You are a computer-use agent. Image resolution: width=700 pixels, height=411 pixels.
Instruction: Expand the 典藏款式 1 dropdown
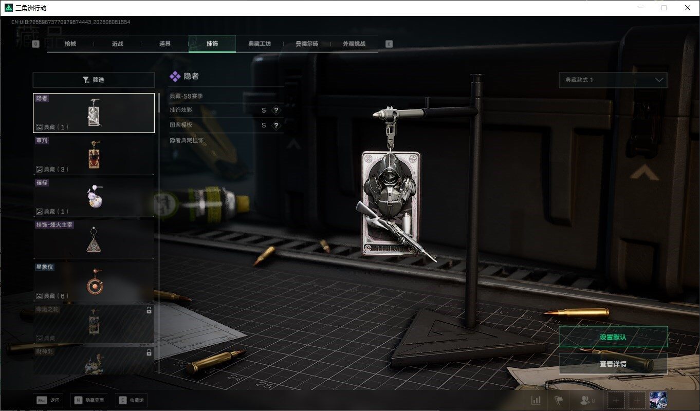pos(613,80)
